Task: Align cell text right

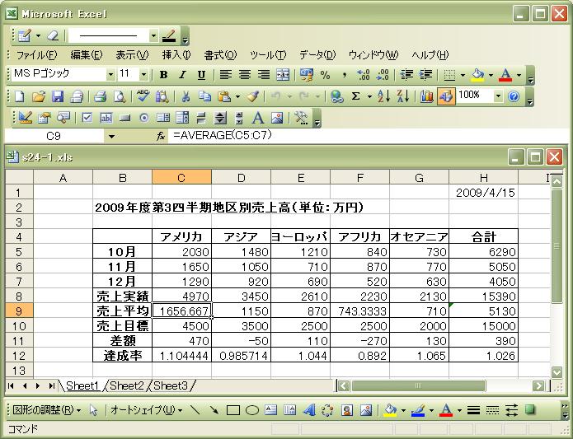Action: 264,75
